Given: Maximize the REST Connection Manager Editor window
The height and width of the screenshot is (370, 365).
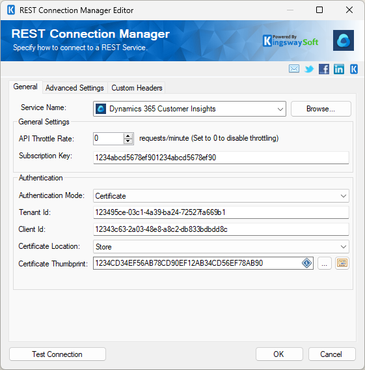Looking at the screenshot, I should pos(319,10).
